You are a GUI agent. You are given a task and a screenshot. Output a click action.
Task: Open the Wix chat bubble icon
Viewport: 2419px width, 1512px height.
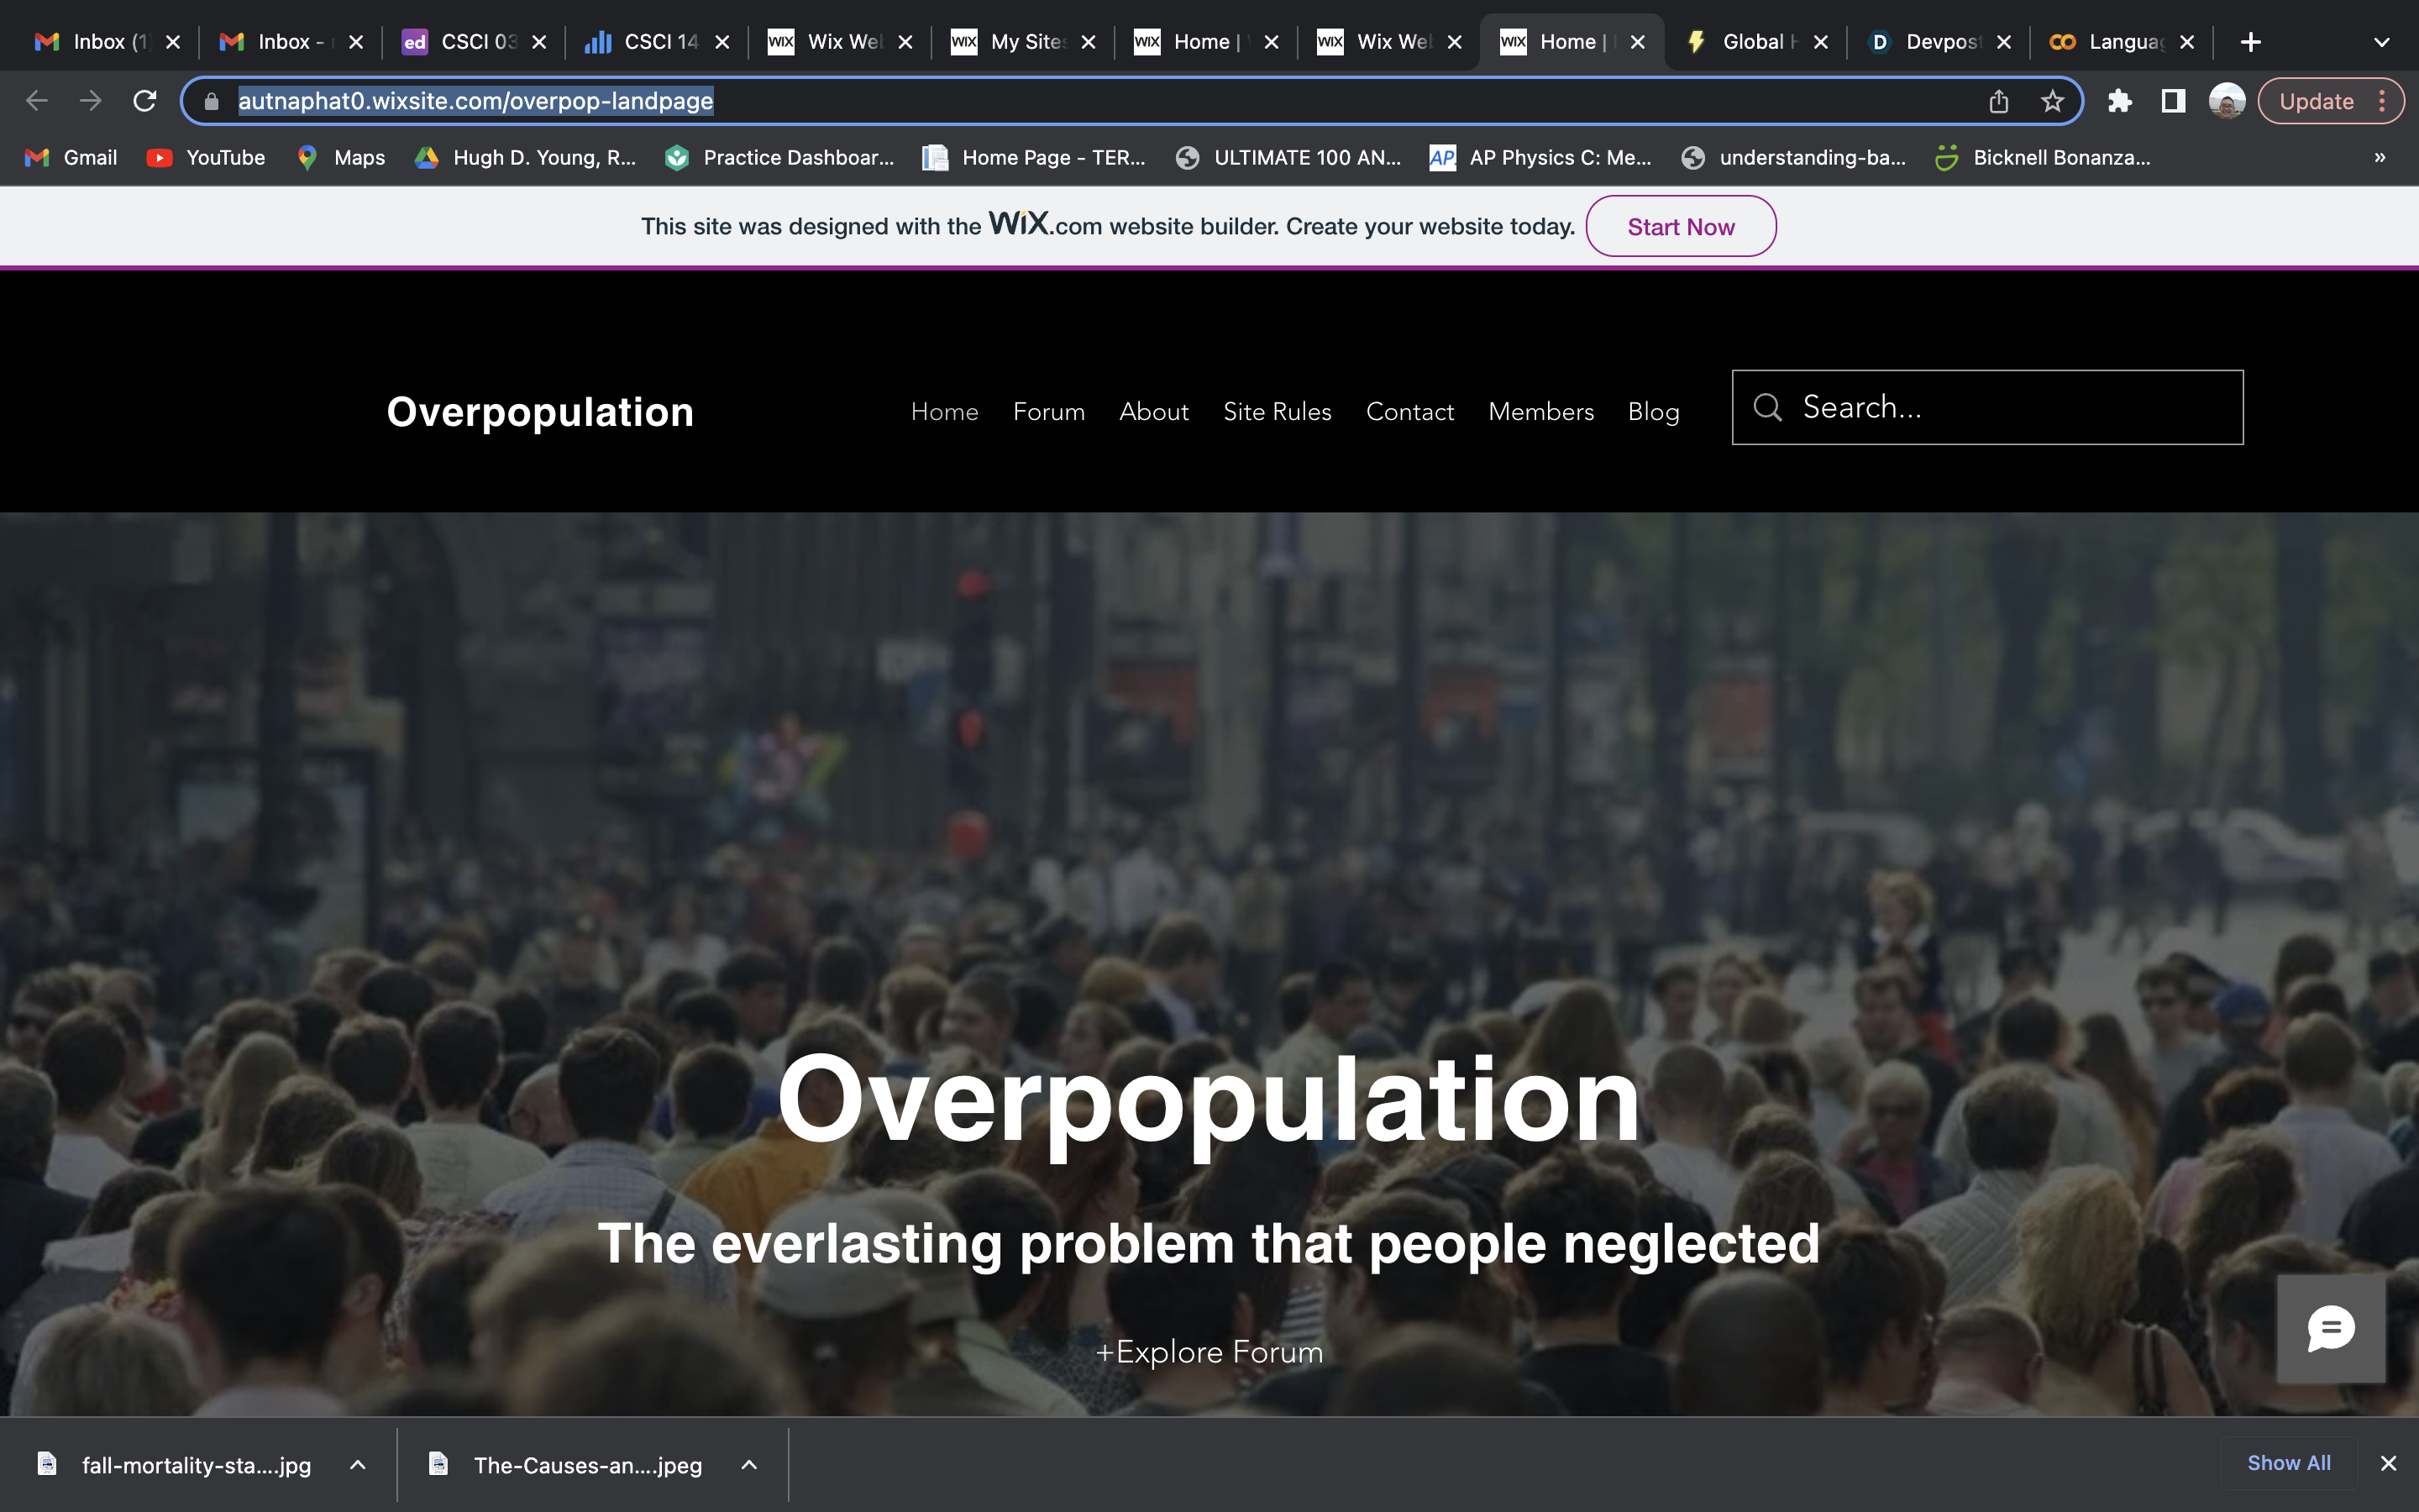pyautogui.click(x=2330, y=1329)
